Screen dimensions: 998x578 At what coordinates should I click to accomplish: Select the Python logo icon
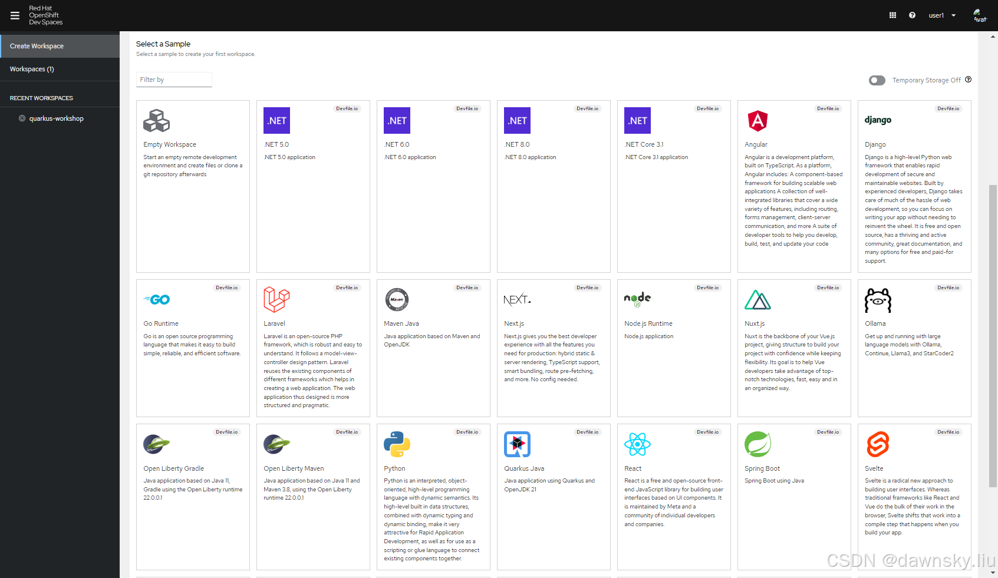point(397,444)
